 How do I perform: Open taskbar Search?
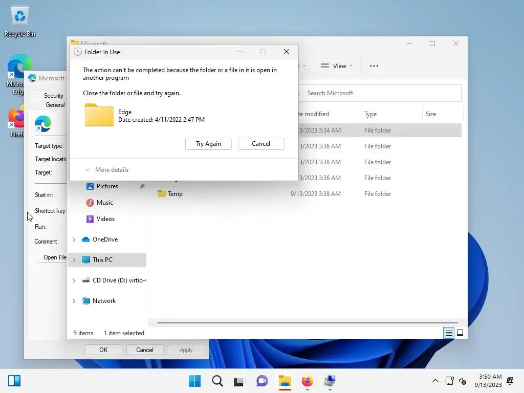pyautogui.click(x=217, y=381)
